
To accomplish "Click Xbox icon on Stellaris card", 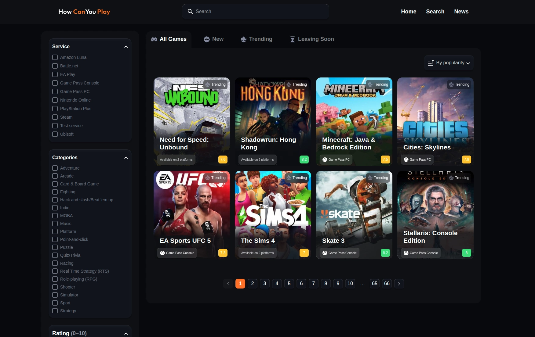I will click(406, 253).
